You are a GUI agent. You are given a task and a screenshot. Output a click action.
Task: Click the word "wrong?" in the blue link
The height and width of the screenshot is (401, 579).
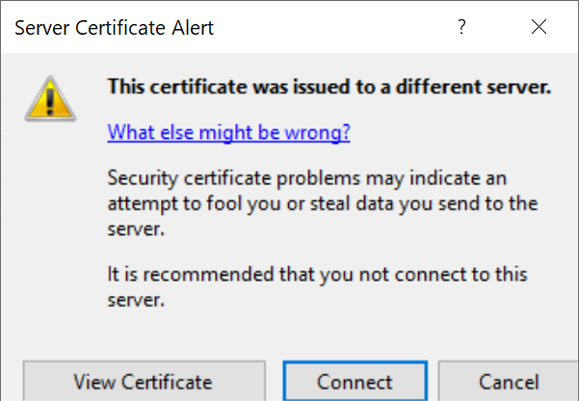point(322,132)
